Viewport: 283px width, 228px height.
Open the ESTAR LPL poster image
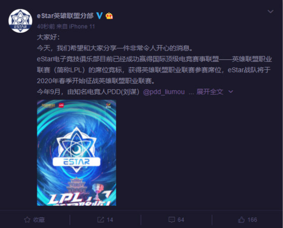pyautogui.click(x=76, y=153)
